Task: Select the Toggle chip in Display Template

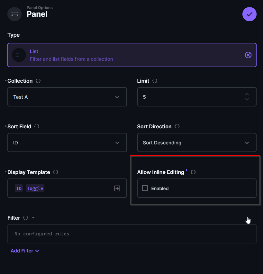Action: [35, 188]
